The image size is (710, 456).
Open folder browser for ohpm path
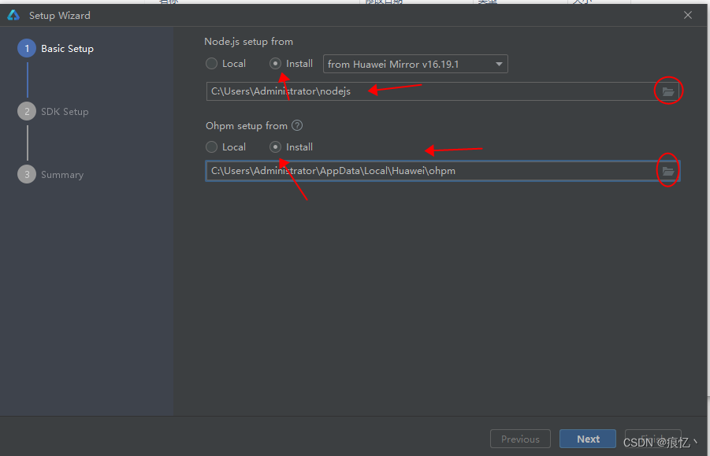point(667,171)
